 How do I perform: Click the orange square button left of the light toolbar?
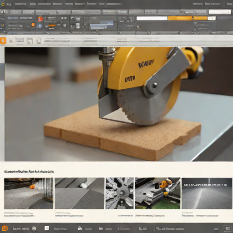3,41
